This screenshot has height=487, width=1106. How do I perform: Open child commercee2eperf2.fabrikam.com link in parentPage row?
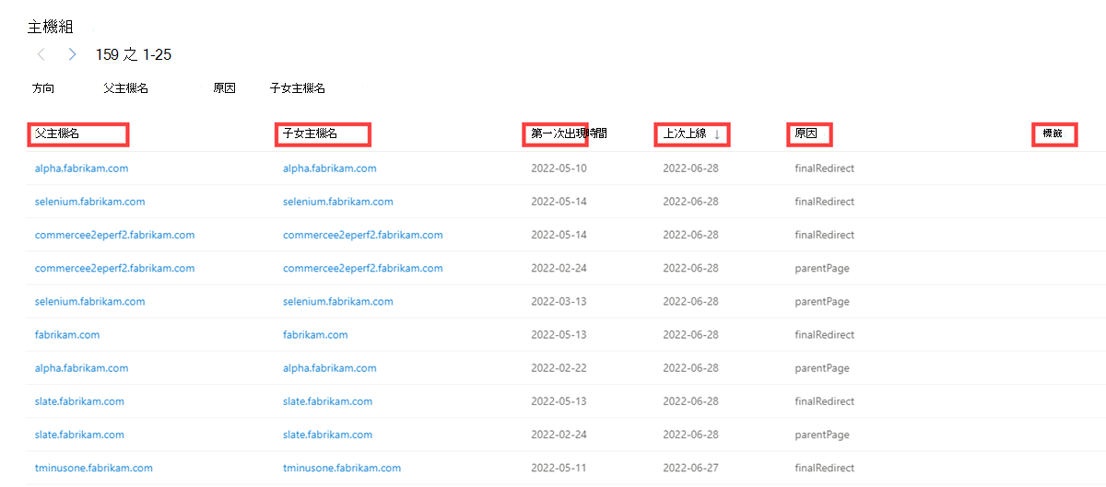[x=363, y=268]
